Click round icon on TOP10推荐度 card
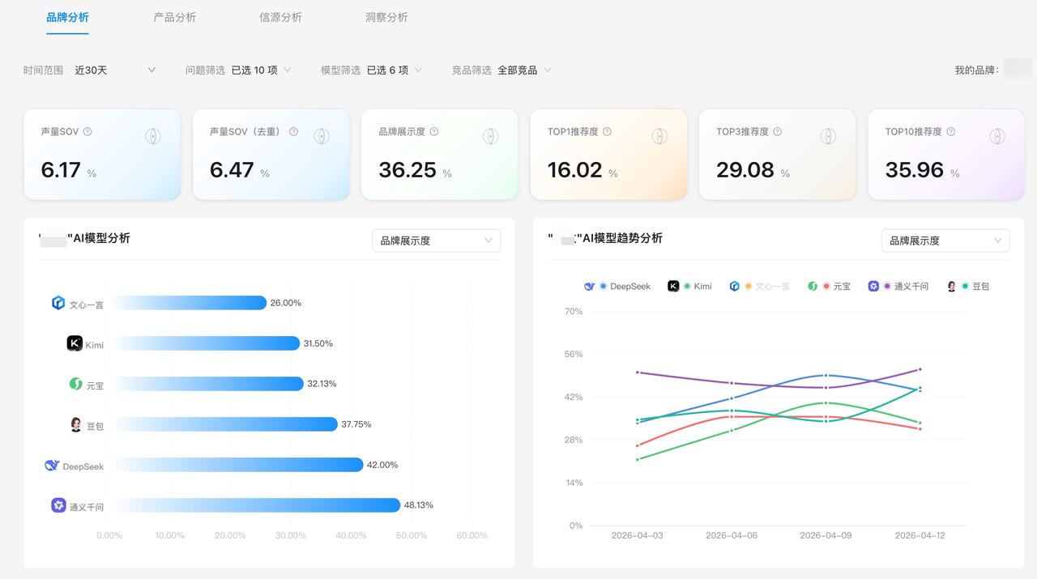Image resolution: width=1037 pixels, height=579 pixels. tap(996, 136)
